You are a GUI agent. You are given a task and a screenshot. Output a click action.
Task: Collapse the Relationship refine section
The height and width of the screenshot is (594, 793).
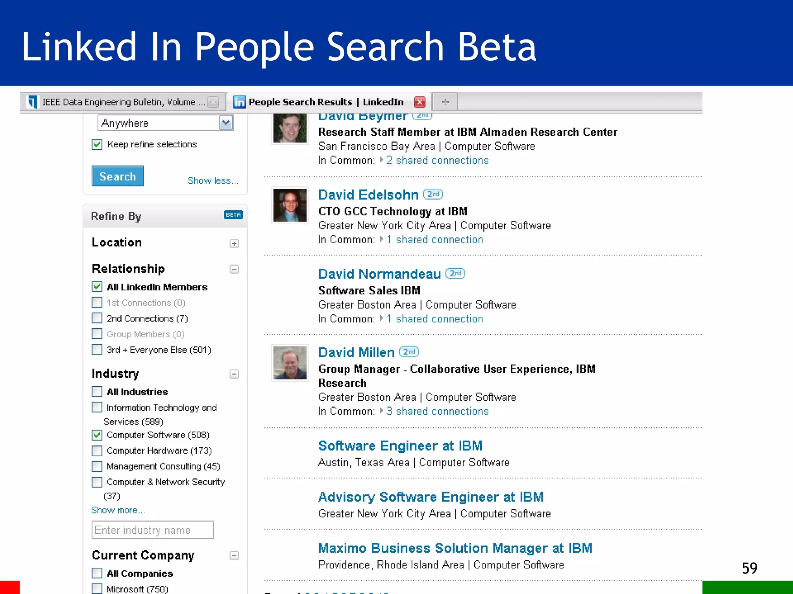tap(234, 269)
